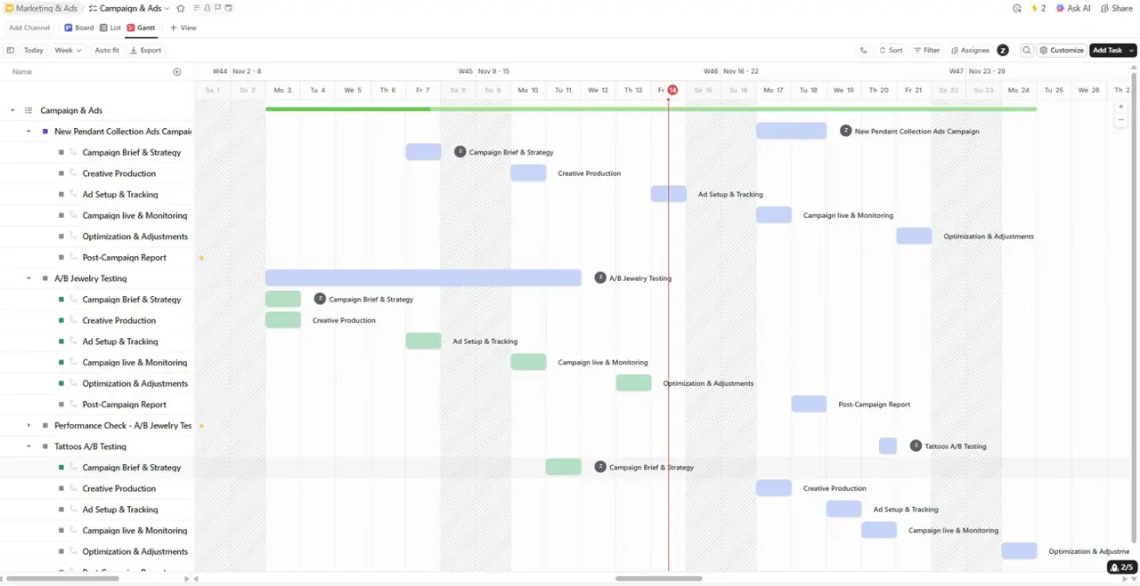Zoom out timeline with the minus control
The height and width of the screenshot is (586, 1140).
tap(1121, 120)
